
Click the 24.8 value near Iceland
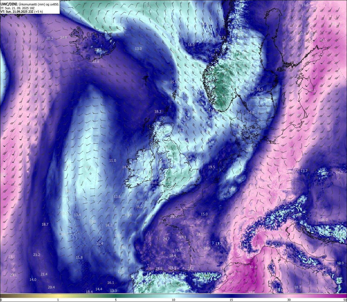63,37
